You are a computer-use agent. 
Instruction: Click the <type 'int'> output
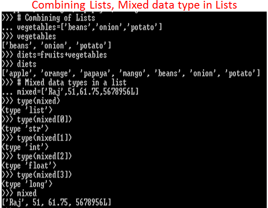25,148
